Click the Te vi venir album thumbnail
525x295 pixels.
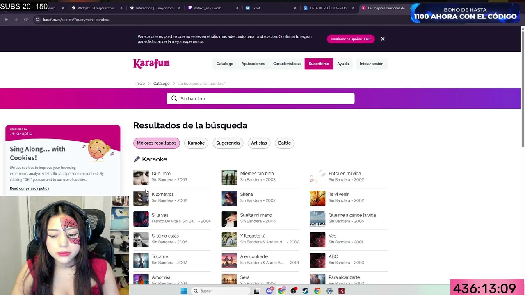(317, 198)
